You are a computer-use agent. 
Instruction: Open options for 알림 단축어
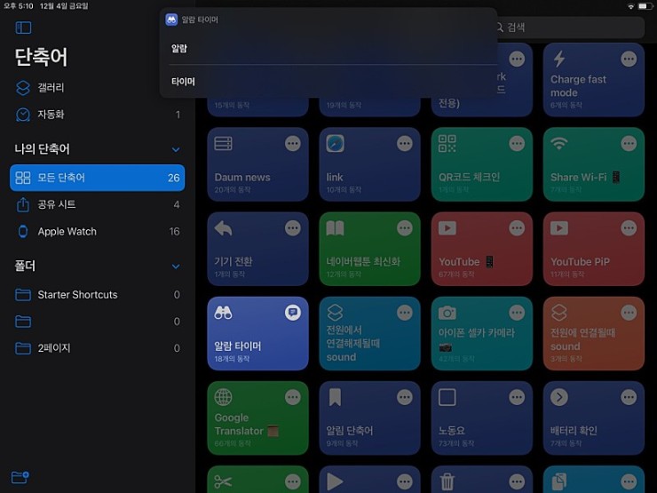[x=404, y=397]
